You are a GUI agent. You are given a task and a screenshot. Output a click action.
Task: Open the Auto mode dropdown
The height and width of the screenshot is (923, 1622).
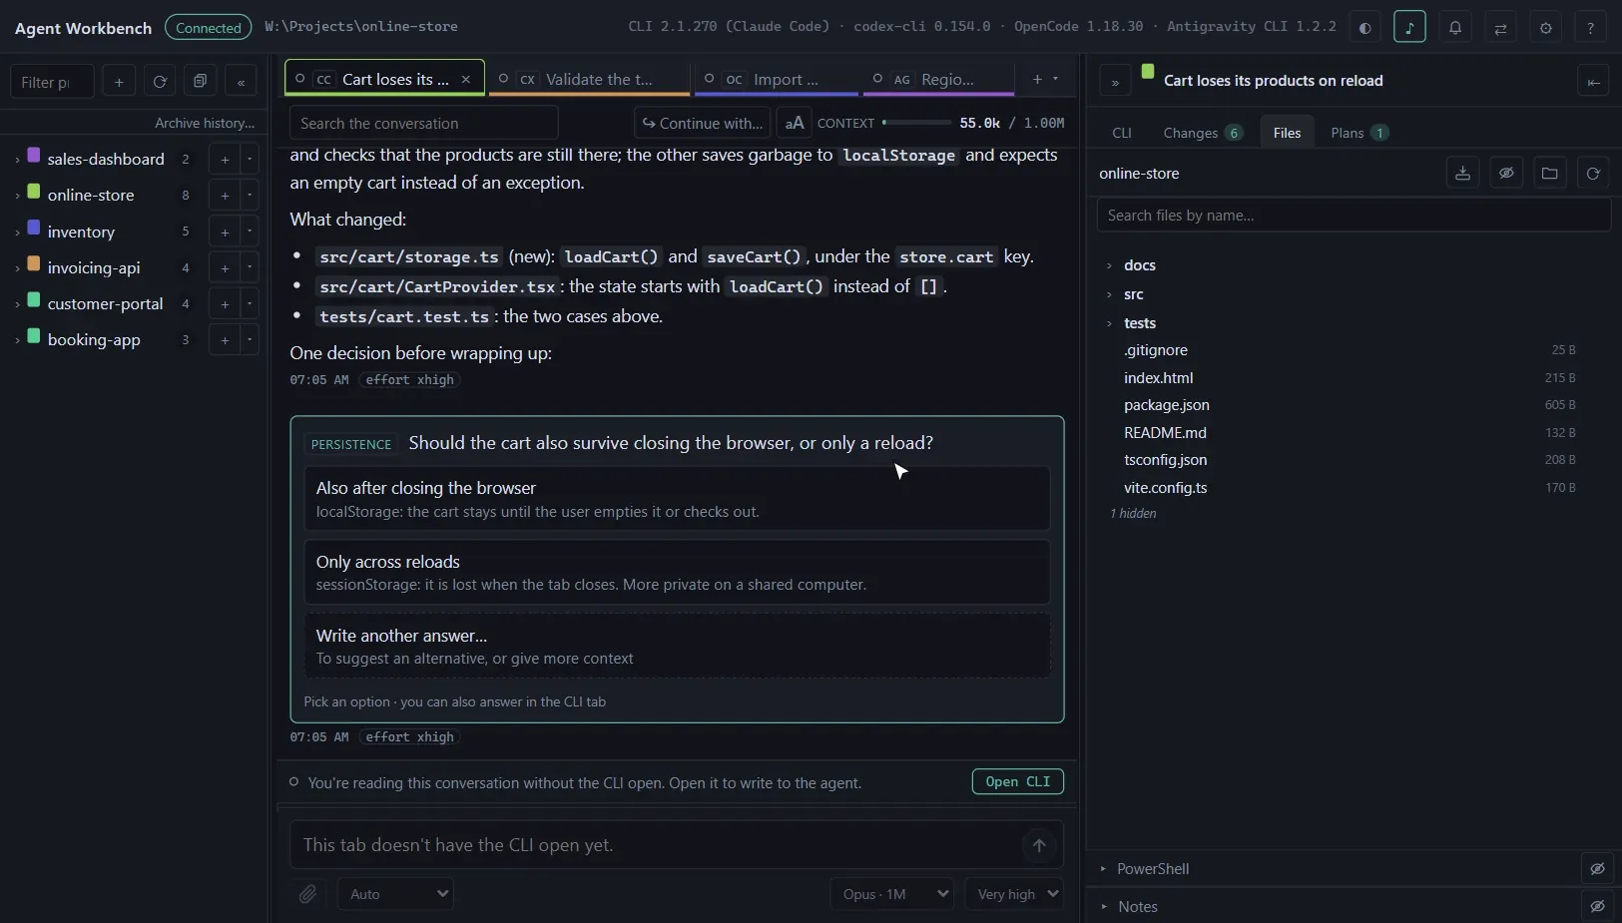(x=395, y=894)
